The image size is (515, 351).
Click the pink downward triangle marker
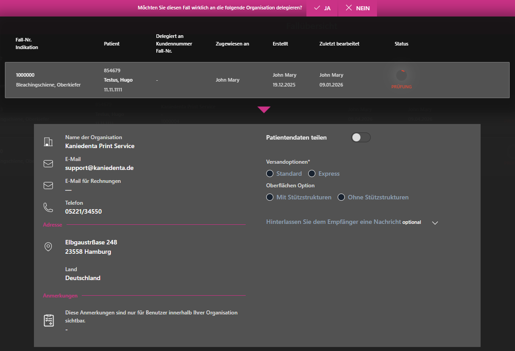[x=264, y=110]
